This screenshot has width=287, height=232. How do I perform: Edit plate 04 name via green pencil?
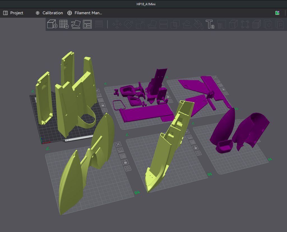pyautogui.click(x=48, y=149)
